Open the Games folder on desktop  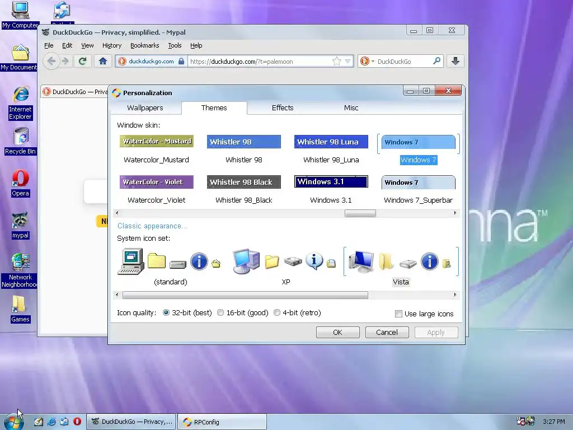[21, 309]
